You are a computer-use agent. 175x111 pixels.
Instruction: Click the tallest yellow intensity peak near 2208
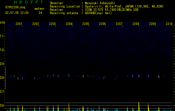139,106
